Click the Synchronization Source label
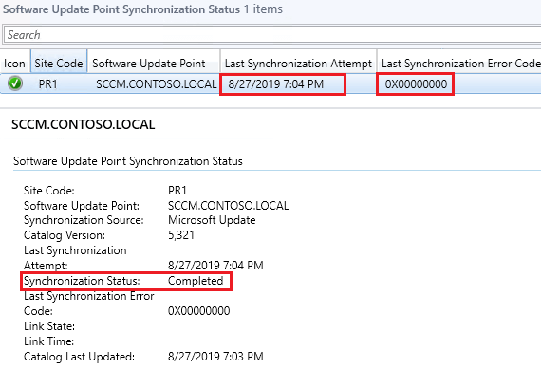Viewport: 541px width, 369px height. click(84, 220)
